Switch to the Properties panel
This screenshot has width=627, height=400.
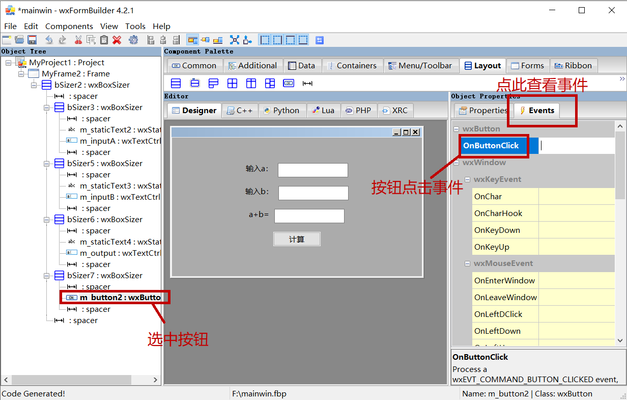click(481, 110)
